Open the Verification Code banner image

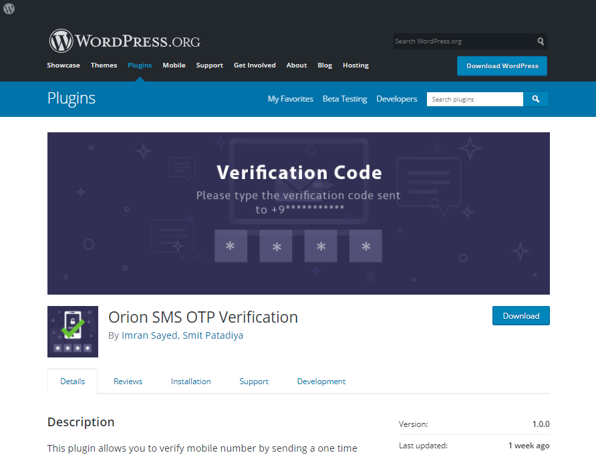pyautogui.click(x=298, y=213)
